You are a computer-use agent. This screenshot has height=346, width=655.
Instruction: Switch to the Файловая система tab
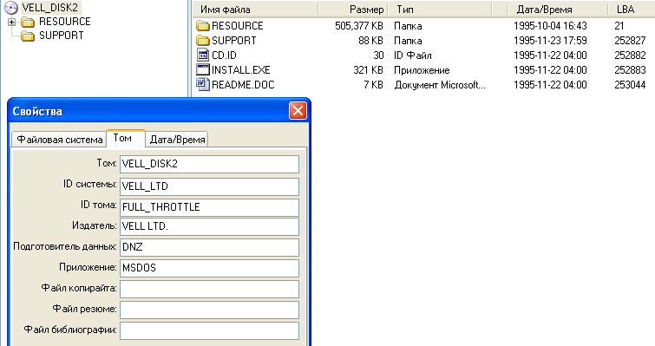coord(59,140)
